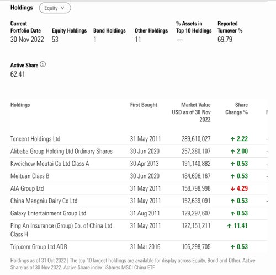Click the Meituan share change up arrow

(232, 176)
